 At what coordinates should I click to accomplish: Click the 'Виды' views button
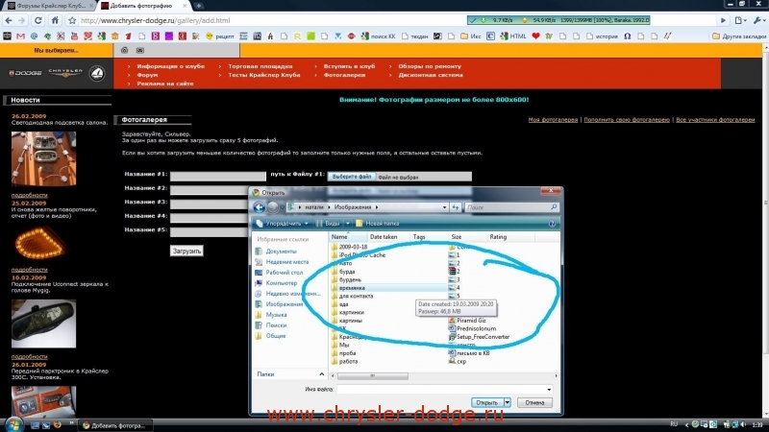329,224
